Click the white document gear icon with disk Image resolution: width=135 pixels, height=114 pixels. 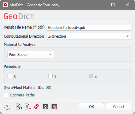tap(19, 106)
